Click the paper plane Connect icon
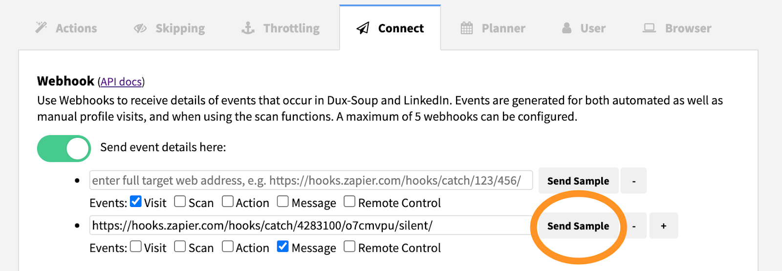Screen dimensions: 782x271 click(363, 28)
